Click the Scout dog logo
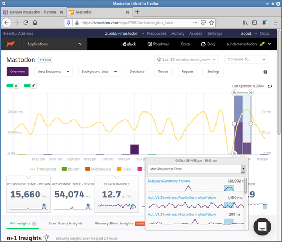This screenshot has width=282, height=242. tap(11, 44)
